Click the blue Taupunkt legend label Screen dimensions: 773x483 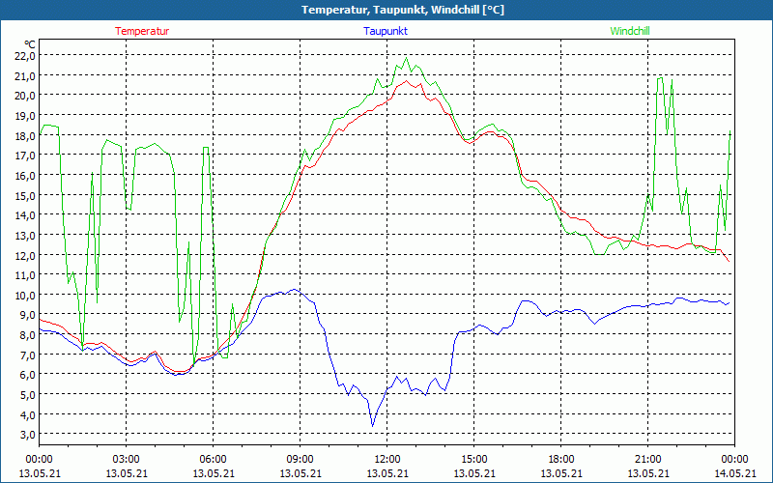click(x=386, y=31)
